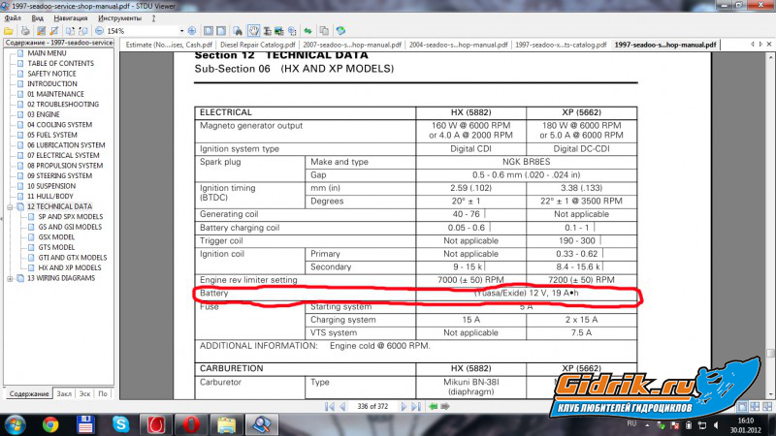Switch to the Закл sidebar tab

[x=64, y=394]
